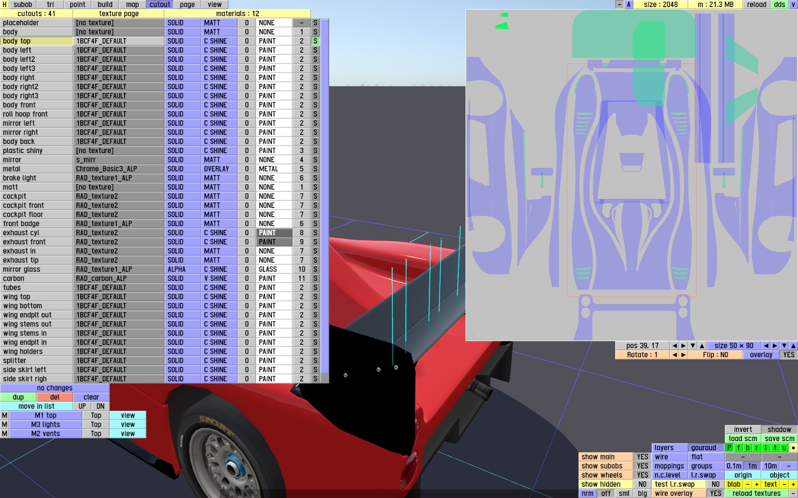This screenshot has width=798, height=498.
Task: Click the reload textures button
Action: pos(756,493)
